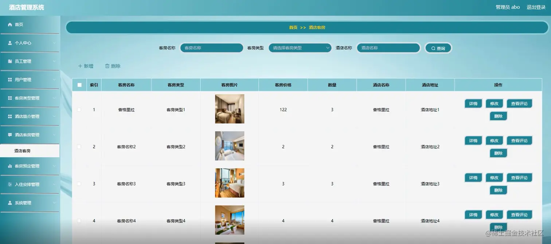
Task: Click 详情 for row 客房名称4
Action: 473,215
